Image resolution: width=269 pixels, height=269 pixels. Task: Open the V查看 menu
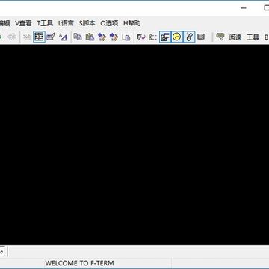click(x=23, y=23)
